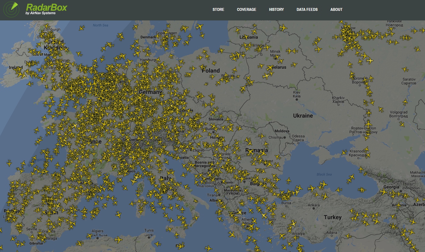Screen dimensions: 425x252
Task: Select the plane just below Tunis
Action: (x=157, y=244)
